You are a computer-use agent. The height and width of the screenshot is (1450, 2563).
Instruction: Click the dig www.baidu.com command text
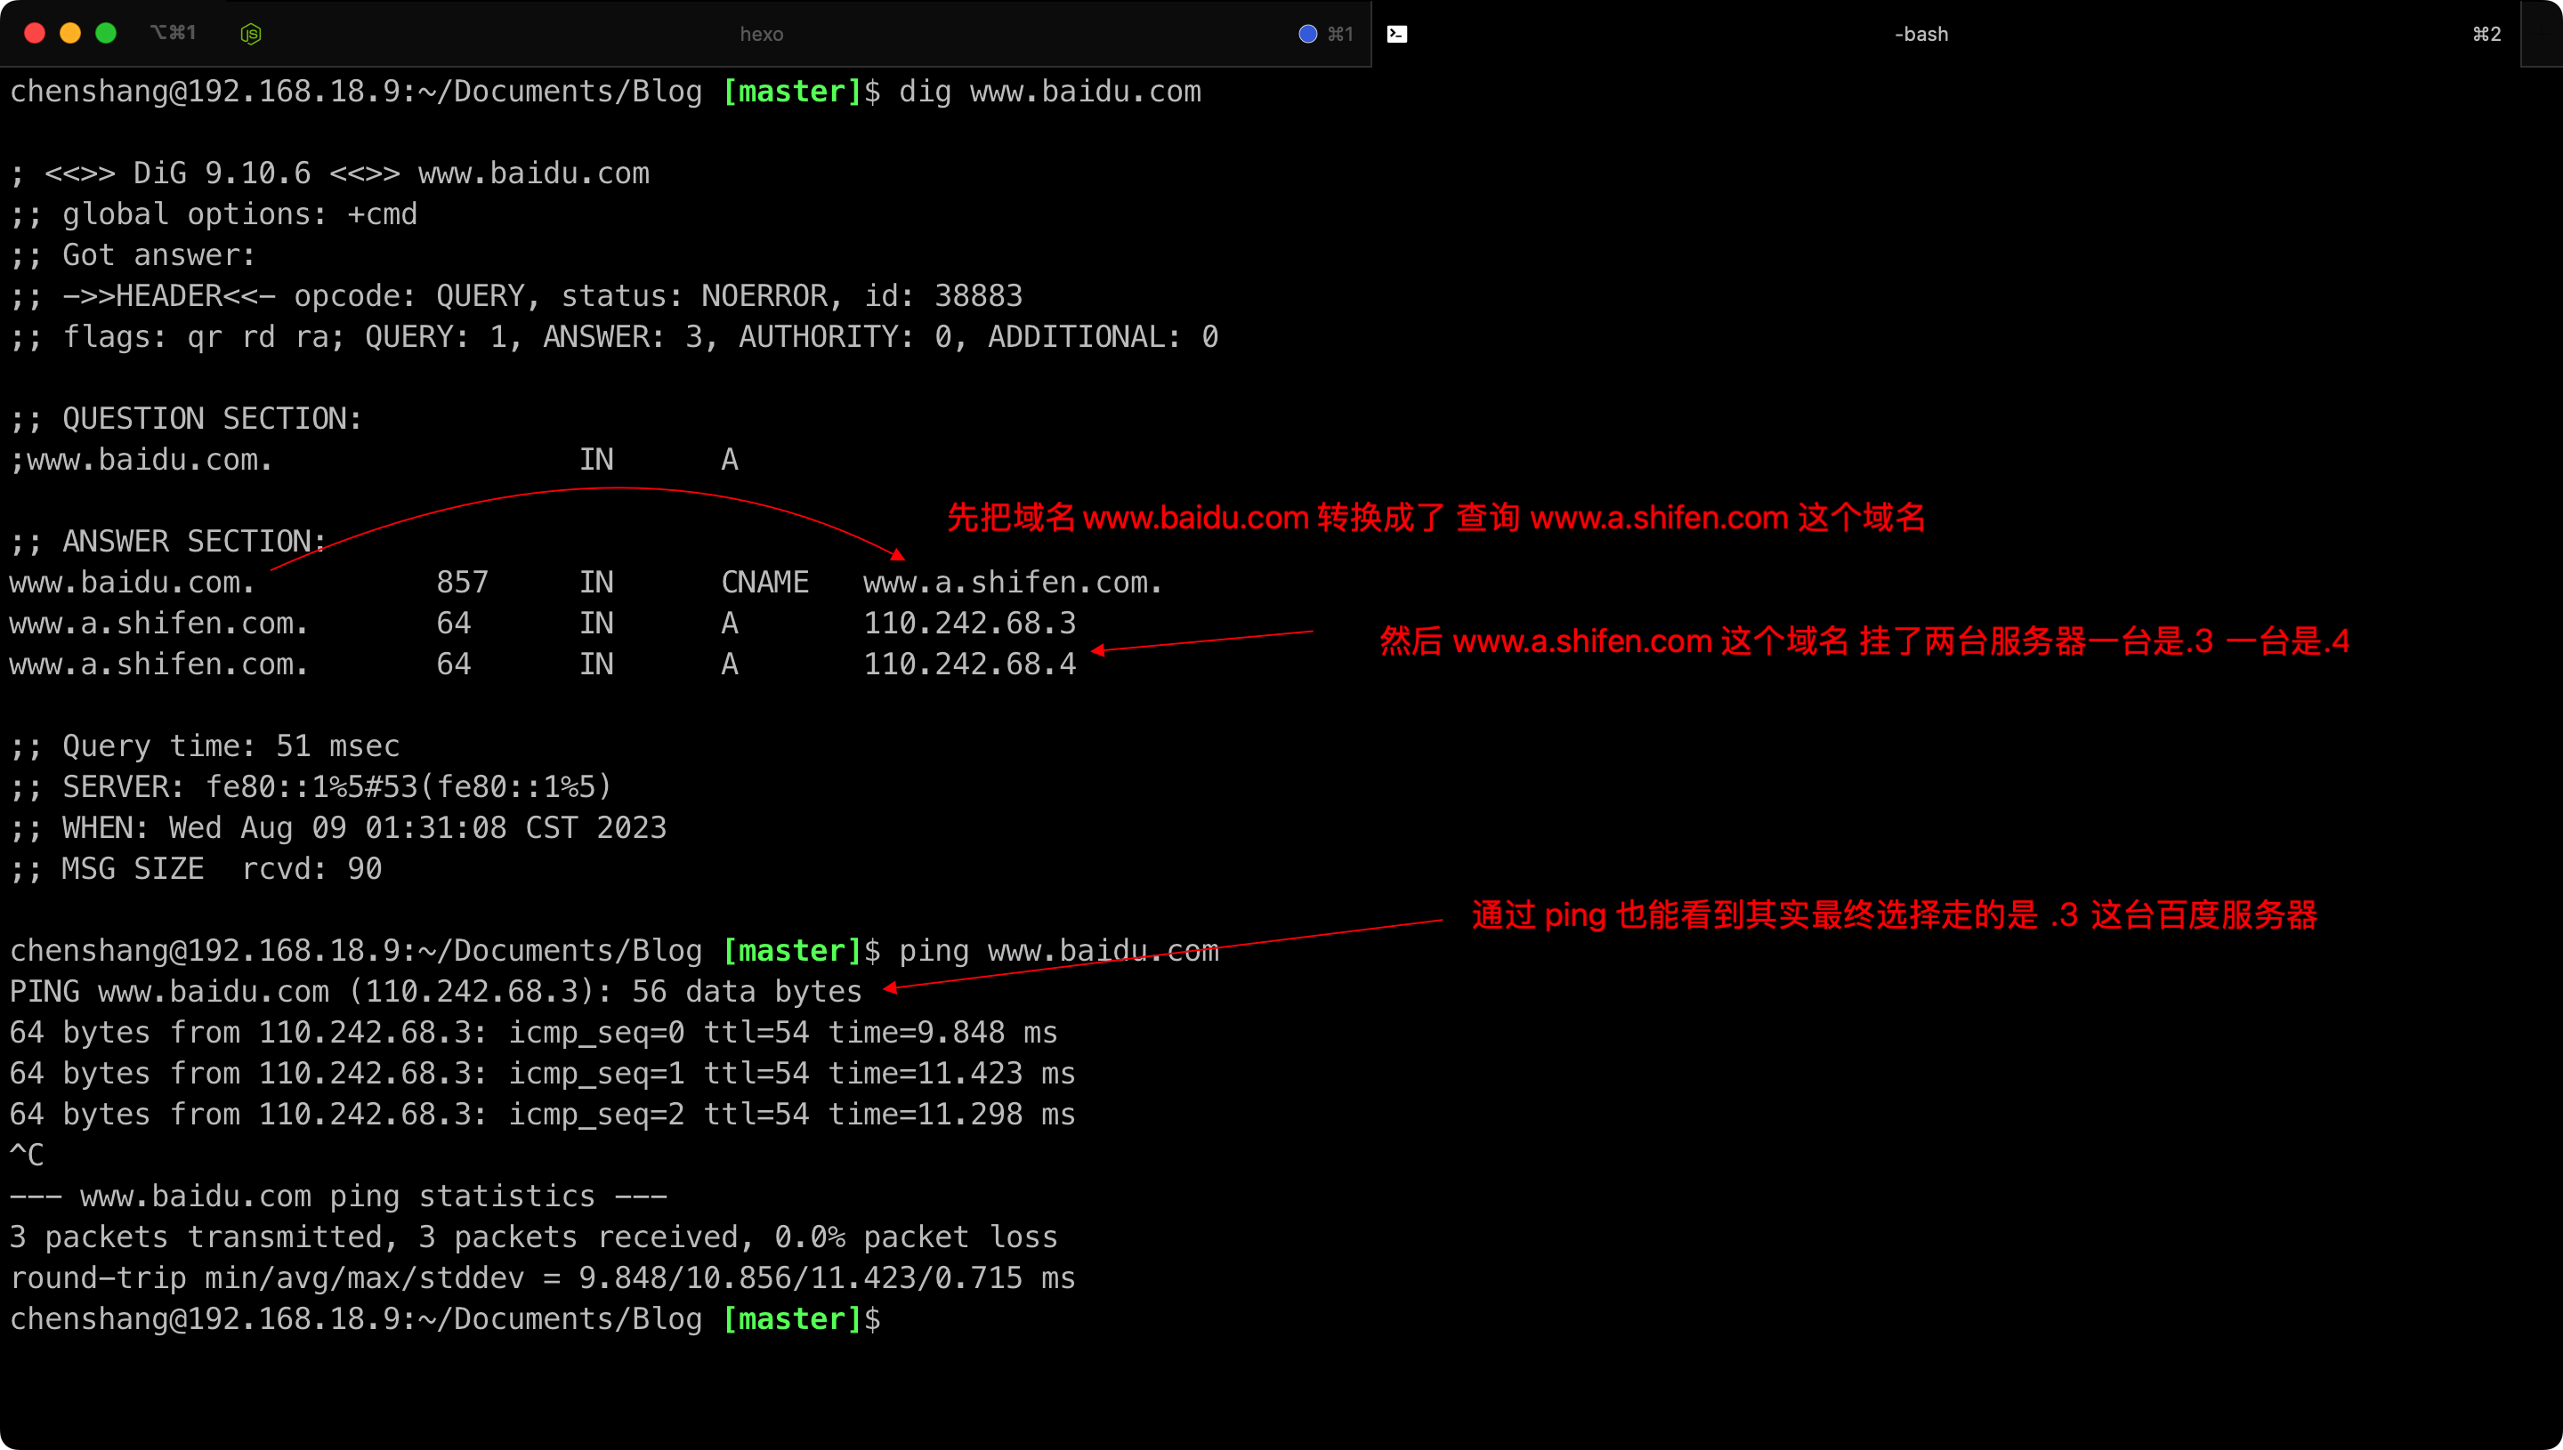[1049, 92]
